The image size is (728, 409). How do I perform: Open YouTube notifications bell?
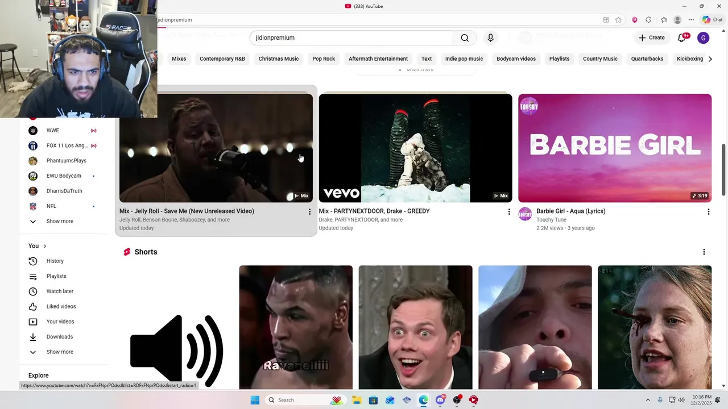[x=682, y=38]
